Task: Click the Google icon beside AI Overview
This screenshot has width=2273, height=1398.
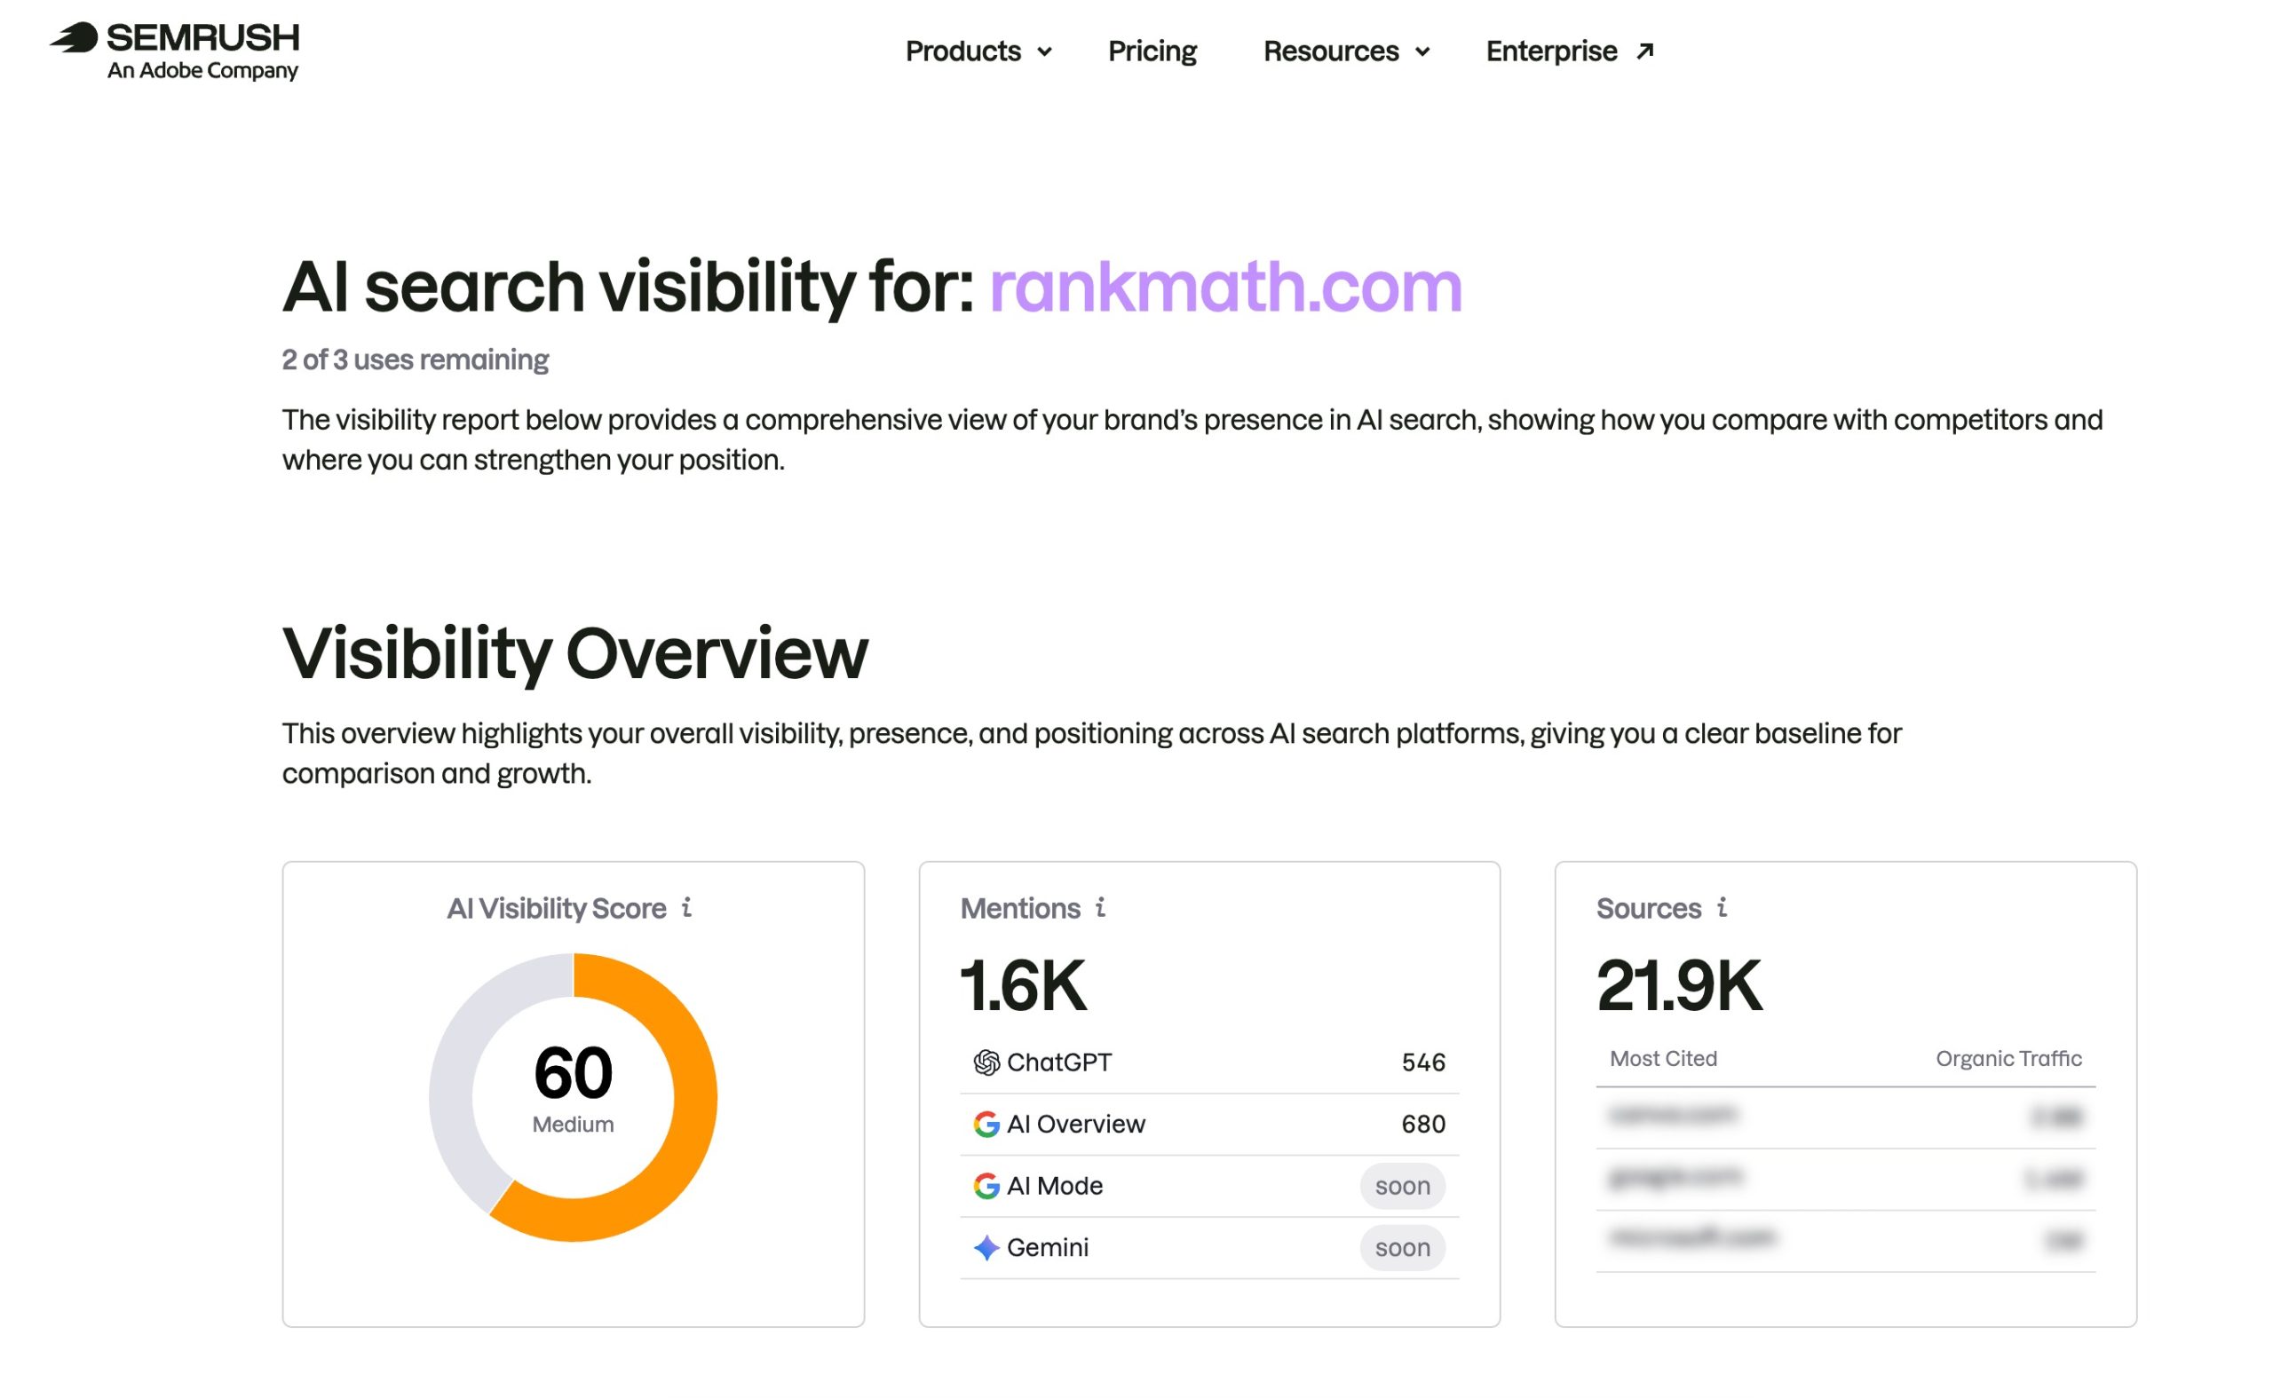Action: point(986,1125)
